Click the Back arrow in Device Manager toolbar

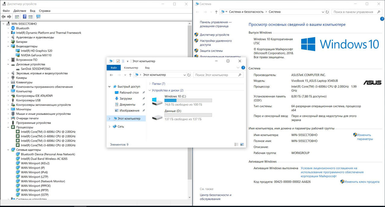pos(4,17)
